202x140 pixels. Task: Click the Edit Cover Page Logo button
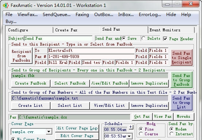pyautogui.click(x=77, y=128)
